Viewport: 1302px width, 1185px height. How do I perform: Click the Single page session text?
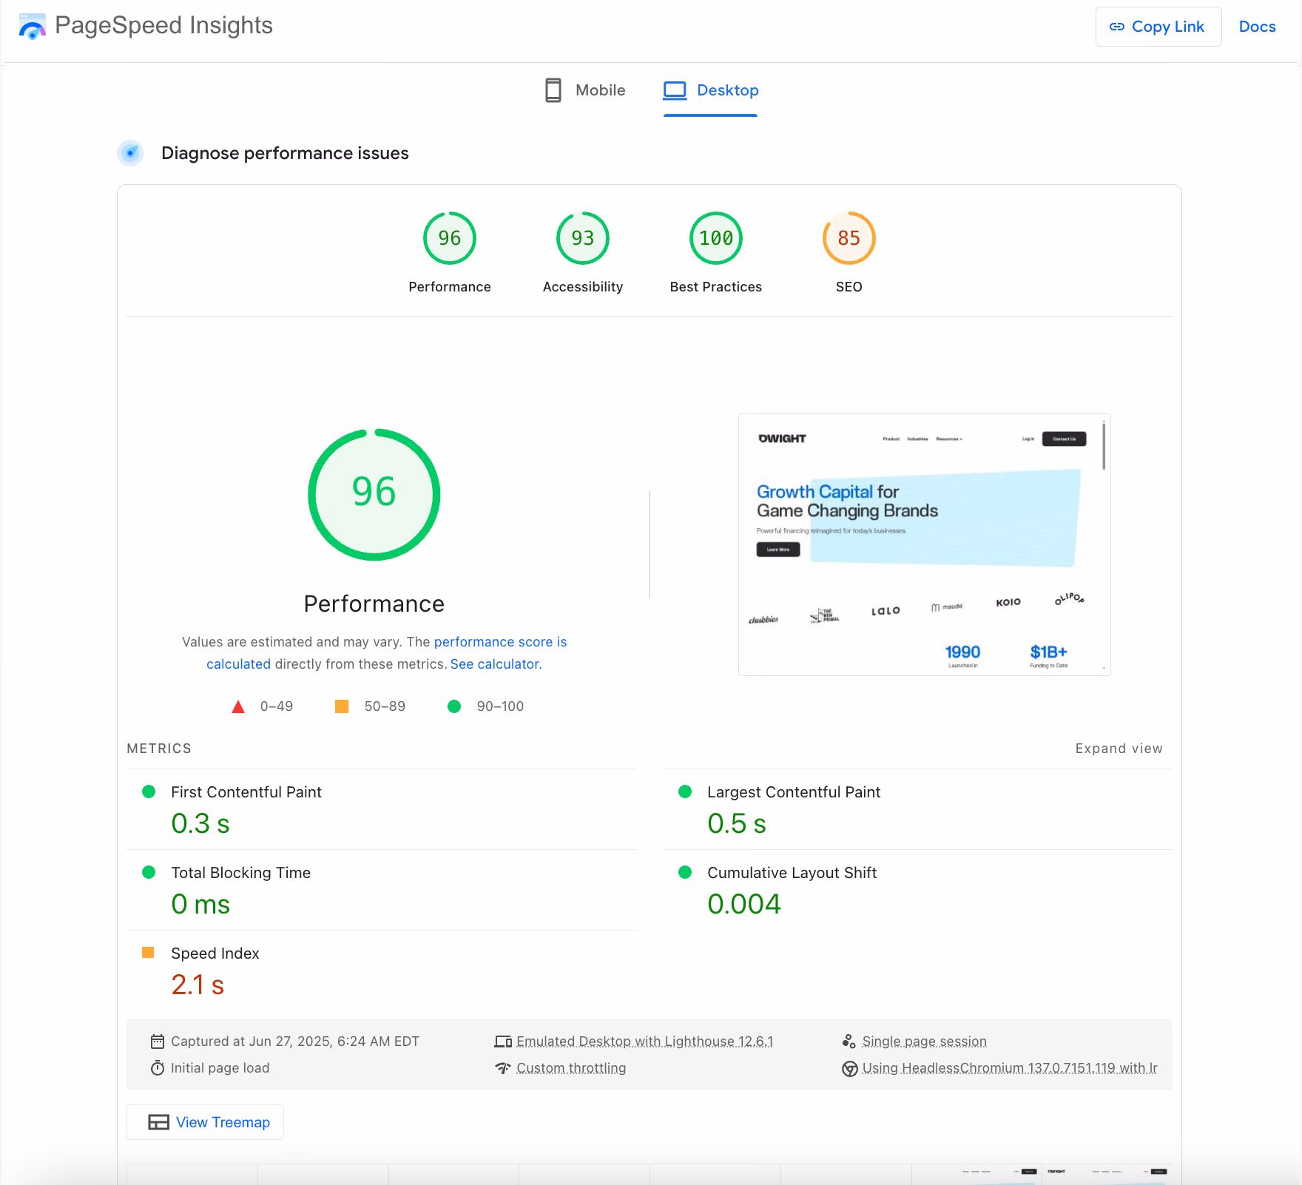tap(925, 1041)
